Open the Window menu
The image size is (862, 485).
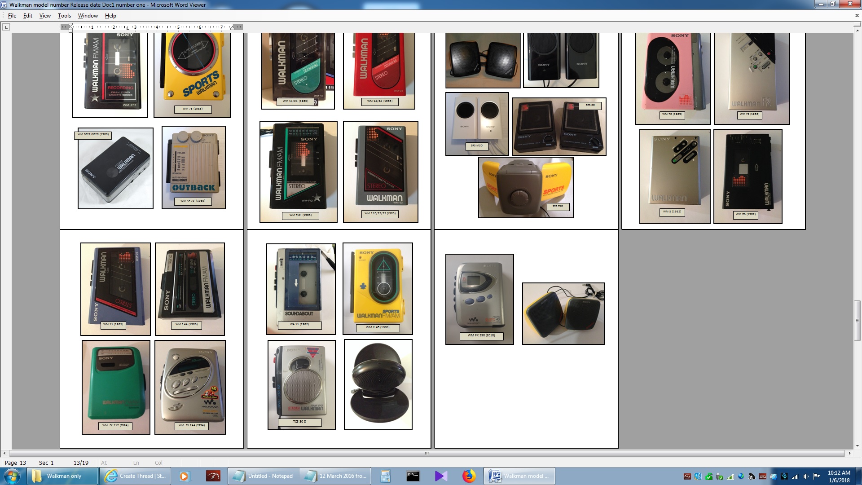point(88,16)
